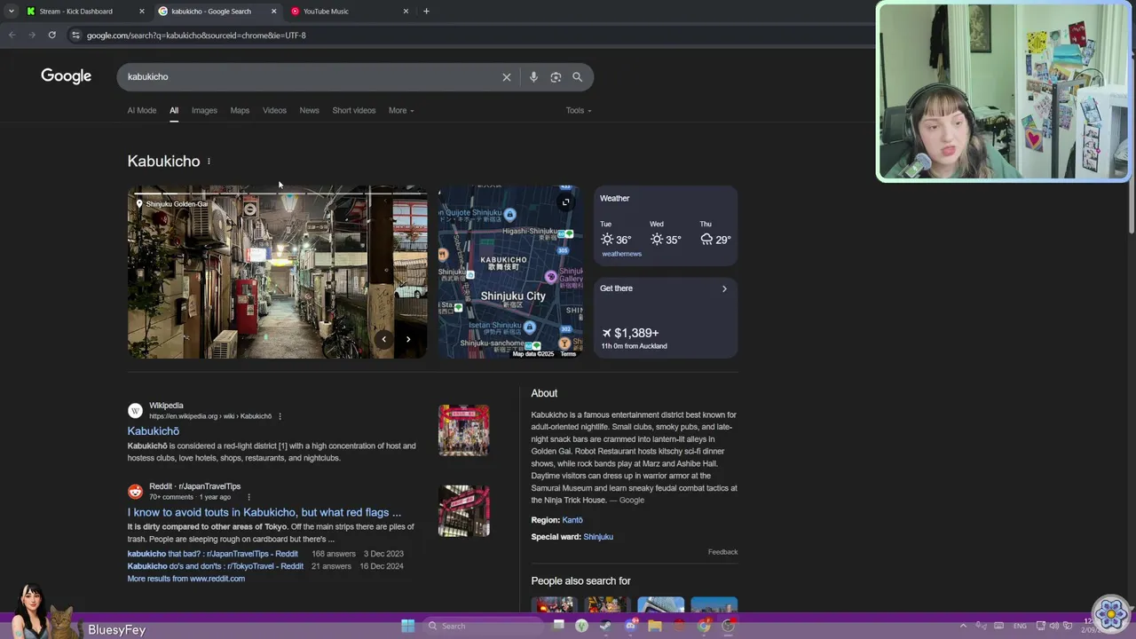Open Google Lens image search icon
The image size is (1136, 639).
(556, 77)
